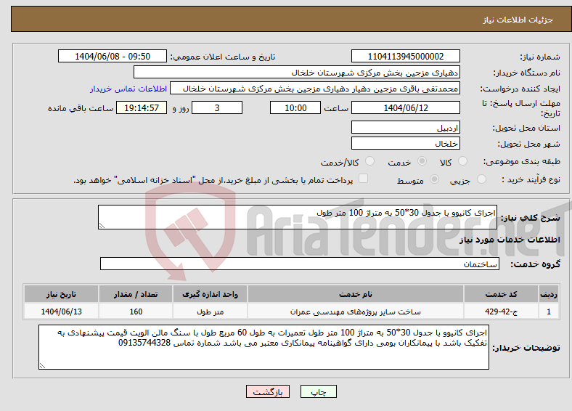Click the شماره نیاز label
The image size is (572, 411).
[x=539, y=57]
